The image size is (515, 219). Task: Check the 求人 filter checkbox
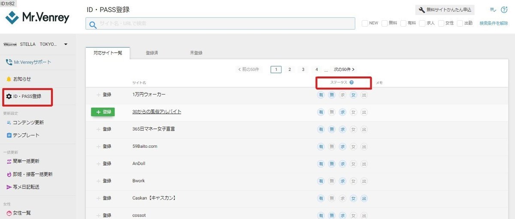coord(422,23)
